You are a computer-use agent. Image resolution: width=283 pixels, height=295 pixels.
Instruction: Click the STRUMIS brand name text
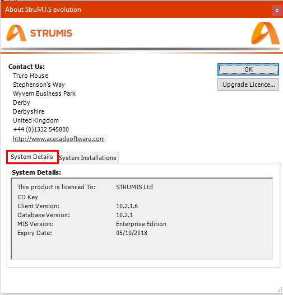[x=51, y=33]
